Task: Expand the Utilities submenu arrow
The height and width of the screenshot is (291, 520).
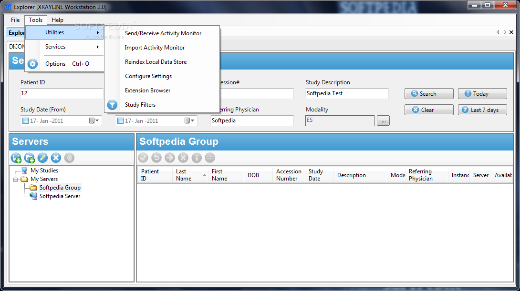Action: pos(97,32)
